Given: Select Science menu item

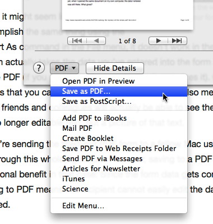Looking at the screenshot, I should [x=119, y=189].
